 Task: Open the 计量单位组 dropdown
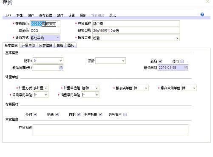pyautogui.click(x=97, y=88)
